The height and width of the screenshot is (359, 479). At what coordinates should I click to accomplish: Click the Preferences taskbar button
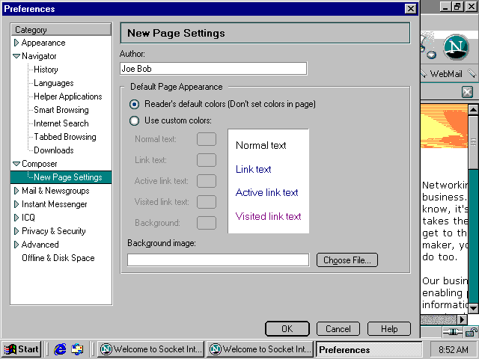pyautogui.click(x=369, y=349)
